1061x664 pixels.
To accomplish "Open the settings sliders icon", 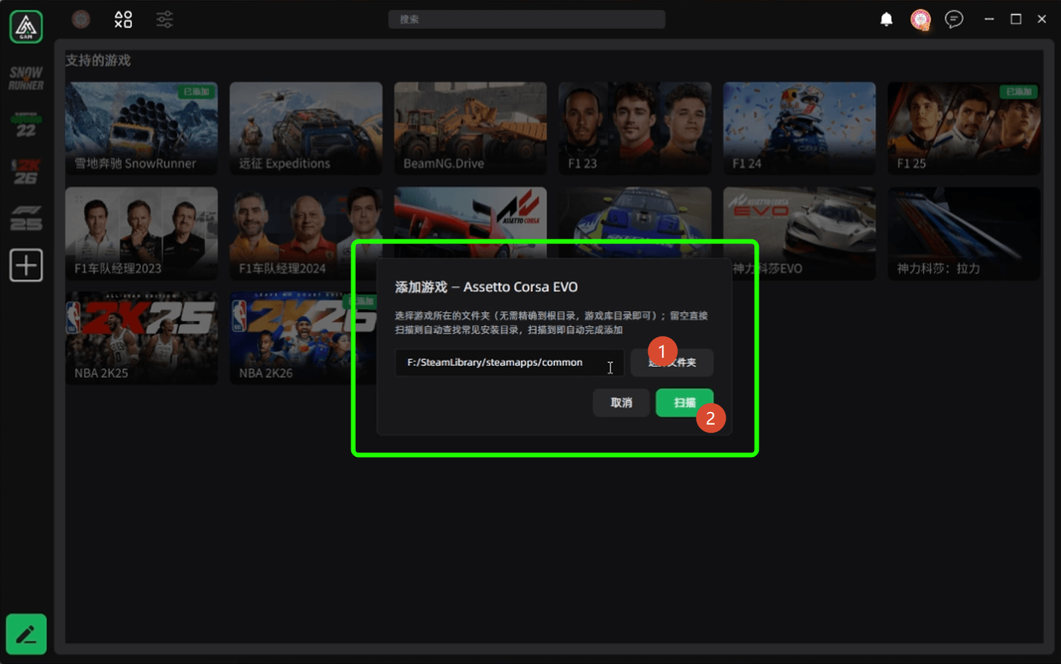I will click(165, 19).
